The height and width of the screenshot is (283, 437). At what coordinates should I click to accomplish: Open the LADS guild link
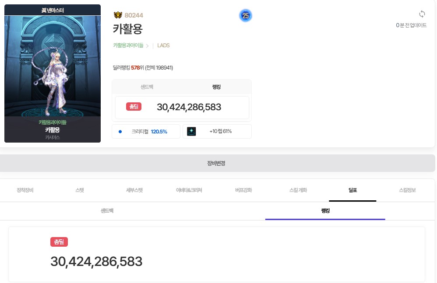click(163, 45)
